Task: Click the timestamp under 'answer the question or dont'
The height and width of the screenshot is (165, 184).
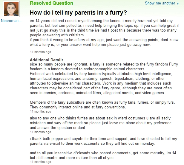Action: tap(40, 132)
